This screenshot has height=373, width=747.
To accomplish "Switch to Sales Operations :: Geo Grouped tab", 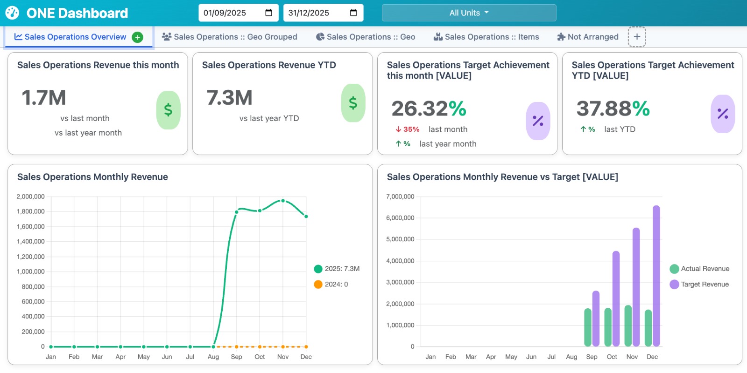I will pyautogui.click(x=229, y=37).
